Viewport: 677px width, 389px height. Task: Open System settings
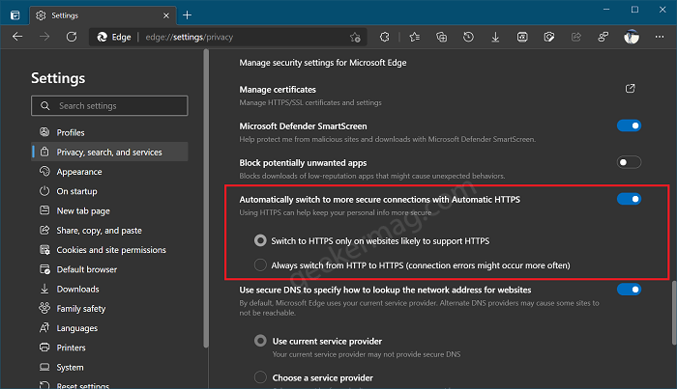109,367
